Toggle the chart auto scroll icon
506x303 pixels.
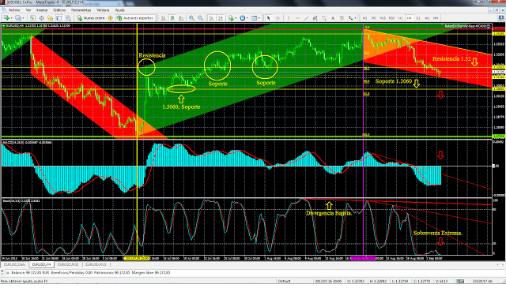click(x=211, y=18)
